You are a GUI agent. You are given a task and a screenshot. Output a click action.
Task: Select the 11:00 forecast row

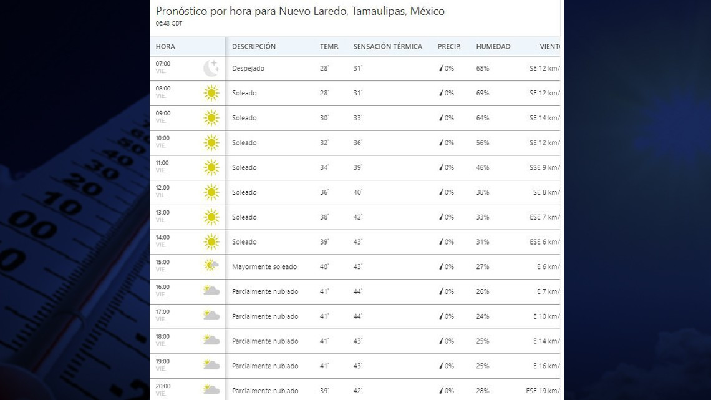pos(356,167)
